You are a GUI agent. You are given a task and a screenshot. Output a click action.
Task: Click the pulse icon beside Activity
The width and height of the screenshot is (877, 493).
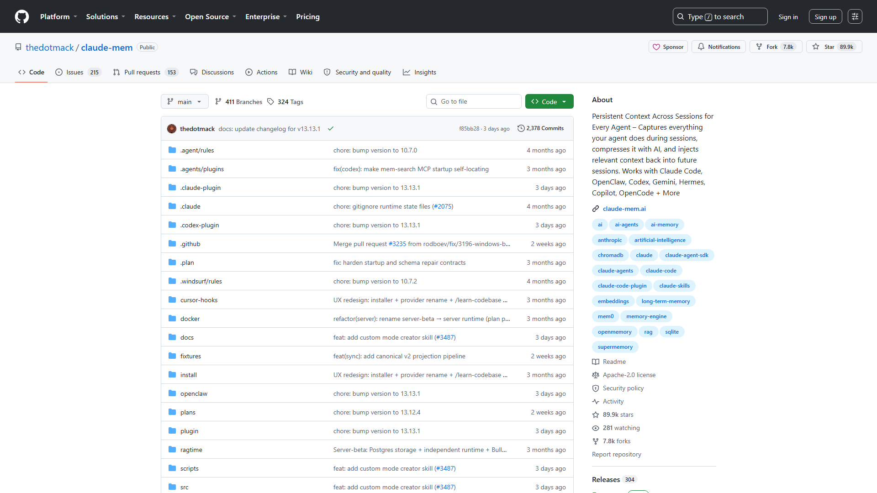pyautogui.click(x=596, y=401)
